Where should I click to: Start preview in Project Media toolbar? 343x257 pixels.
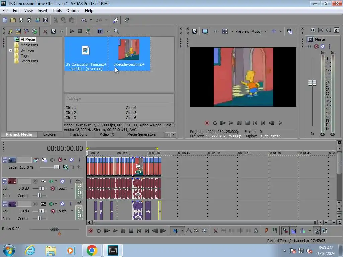72,31
